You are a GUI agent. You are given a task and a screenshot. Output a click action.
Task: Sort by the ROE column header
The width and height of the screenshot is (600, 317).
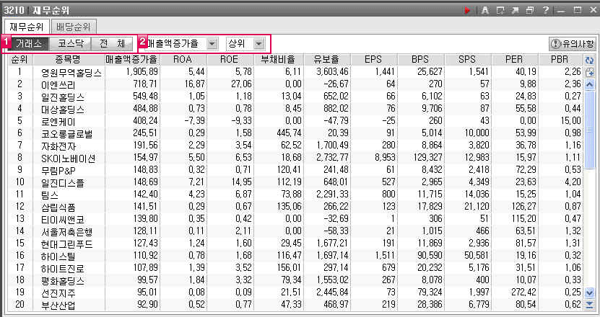[x=230, y=60]
